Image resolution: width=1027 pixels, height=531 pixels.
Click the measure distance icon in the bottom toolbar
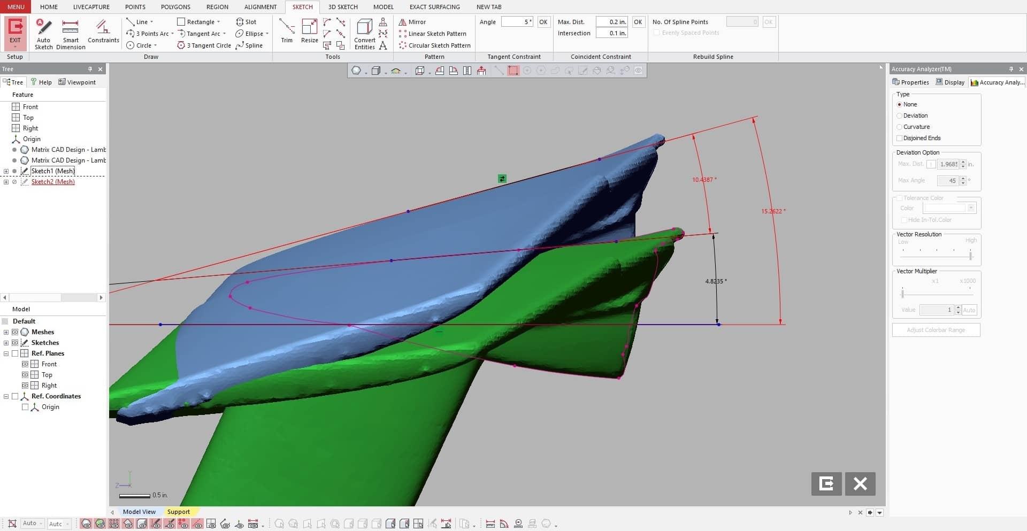coord(490,524)
